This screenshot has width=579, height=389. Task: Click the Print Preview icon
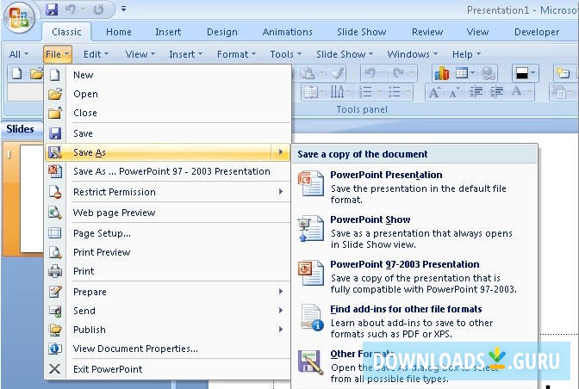54,252
